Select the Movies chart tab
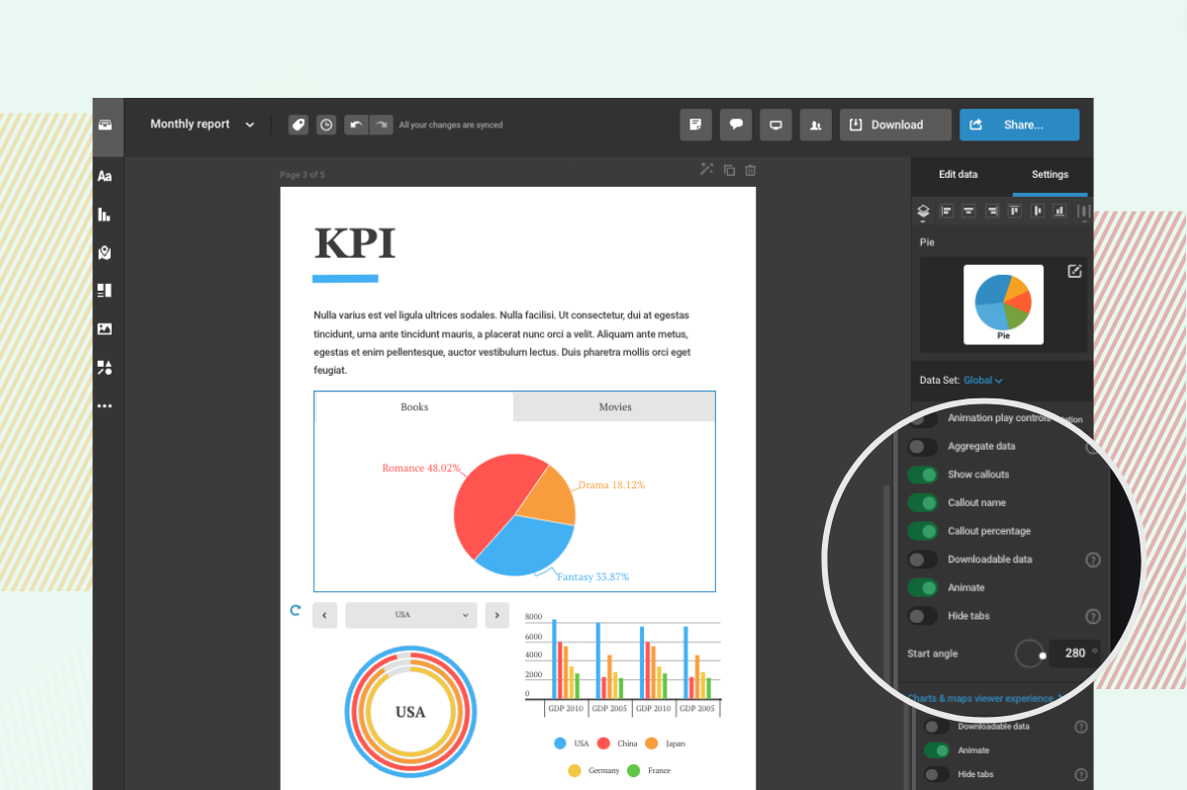1187x790 pixels. (614, 407)
